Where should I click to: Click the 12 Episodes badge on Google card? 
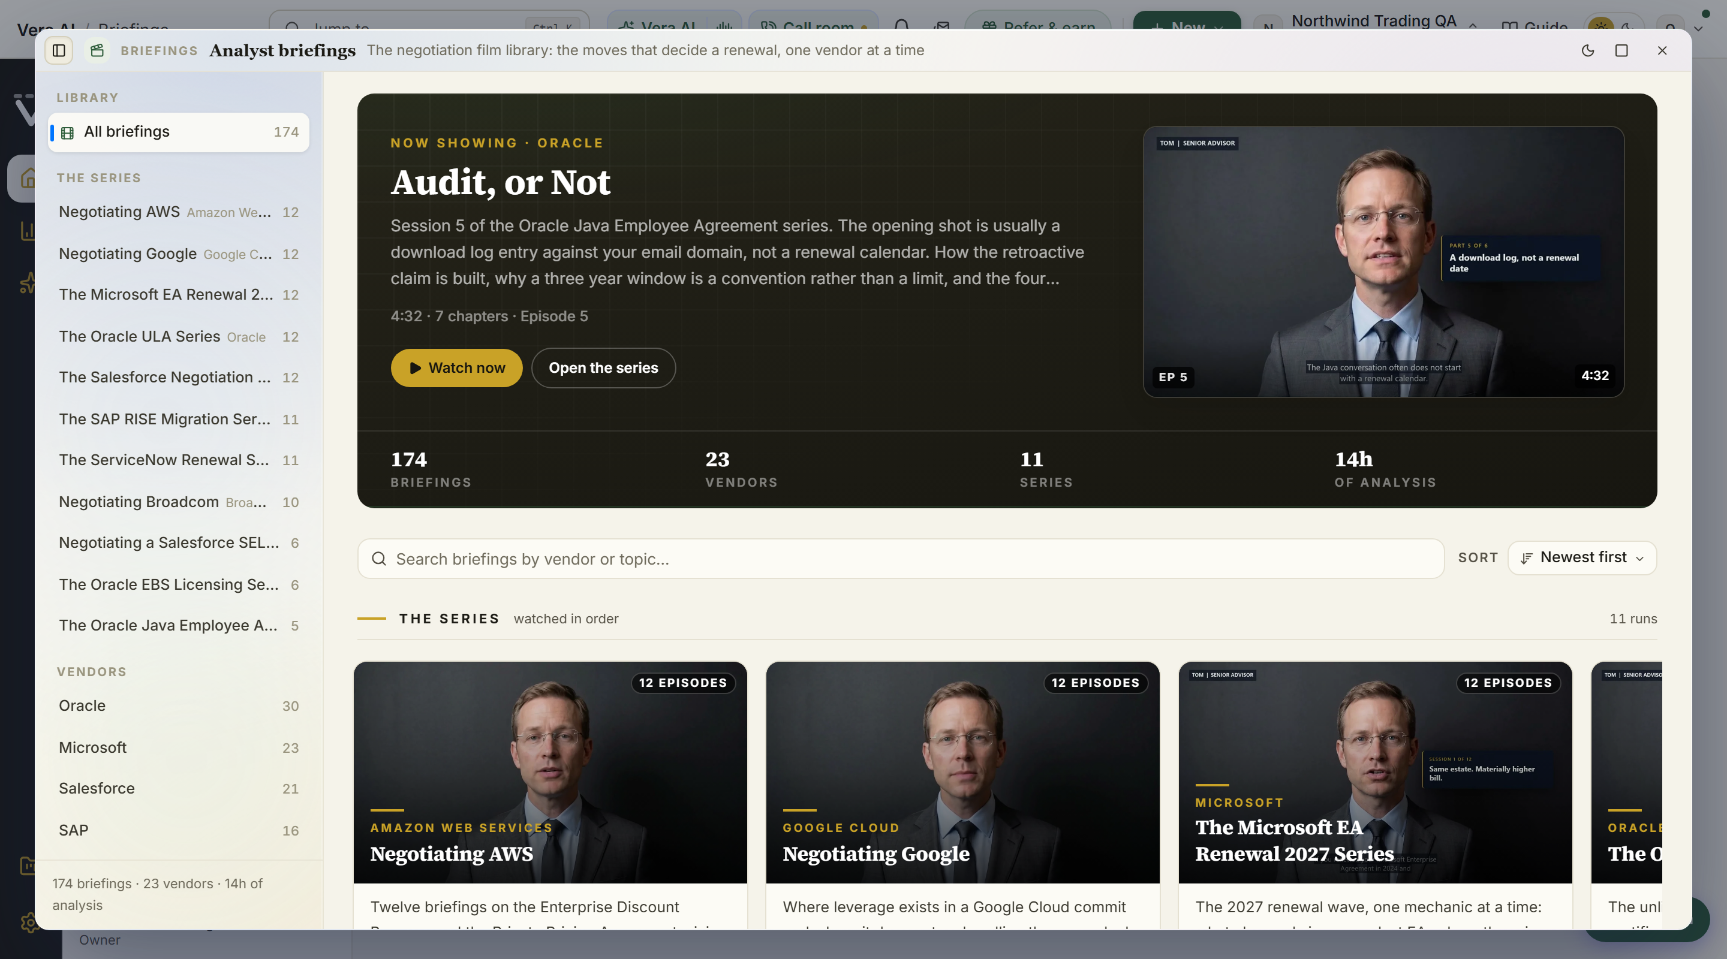click(1096, 683)
